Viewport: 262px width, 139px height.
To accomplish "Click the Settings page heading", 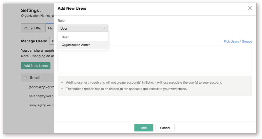I will click(x=31, y=10).
